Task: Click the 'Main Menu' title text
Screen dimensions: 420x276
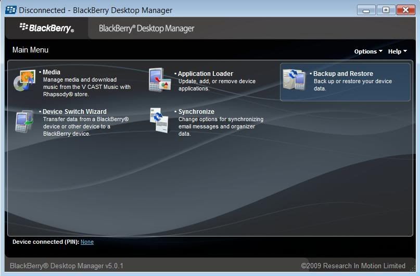Action: [x=30, y=50]
